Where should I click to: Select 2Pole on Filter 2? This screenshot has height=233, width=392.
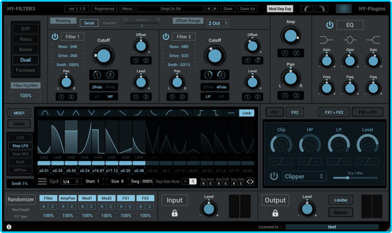[208, 87]
